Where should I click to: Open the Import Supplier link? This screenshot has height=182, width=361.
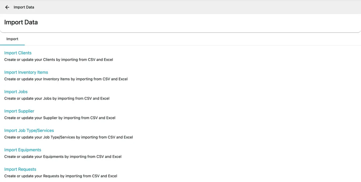[19, 111]
